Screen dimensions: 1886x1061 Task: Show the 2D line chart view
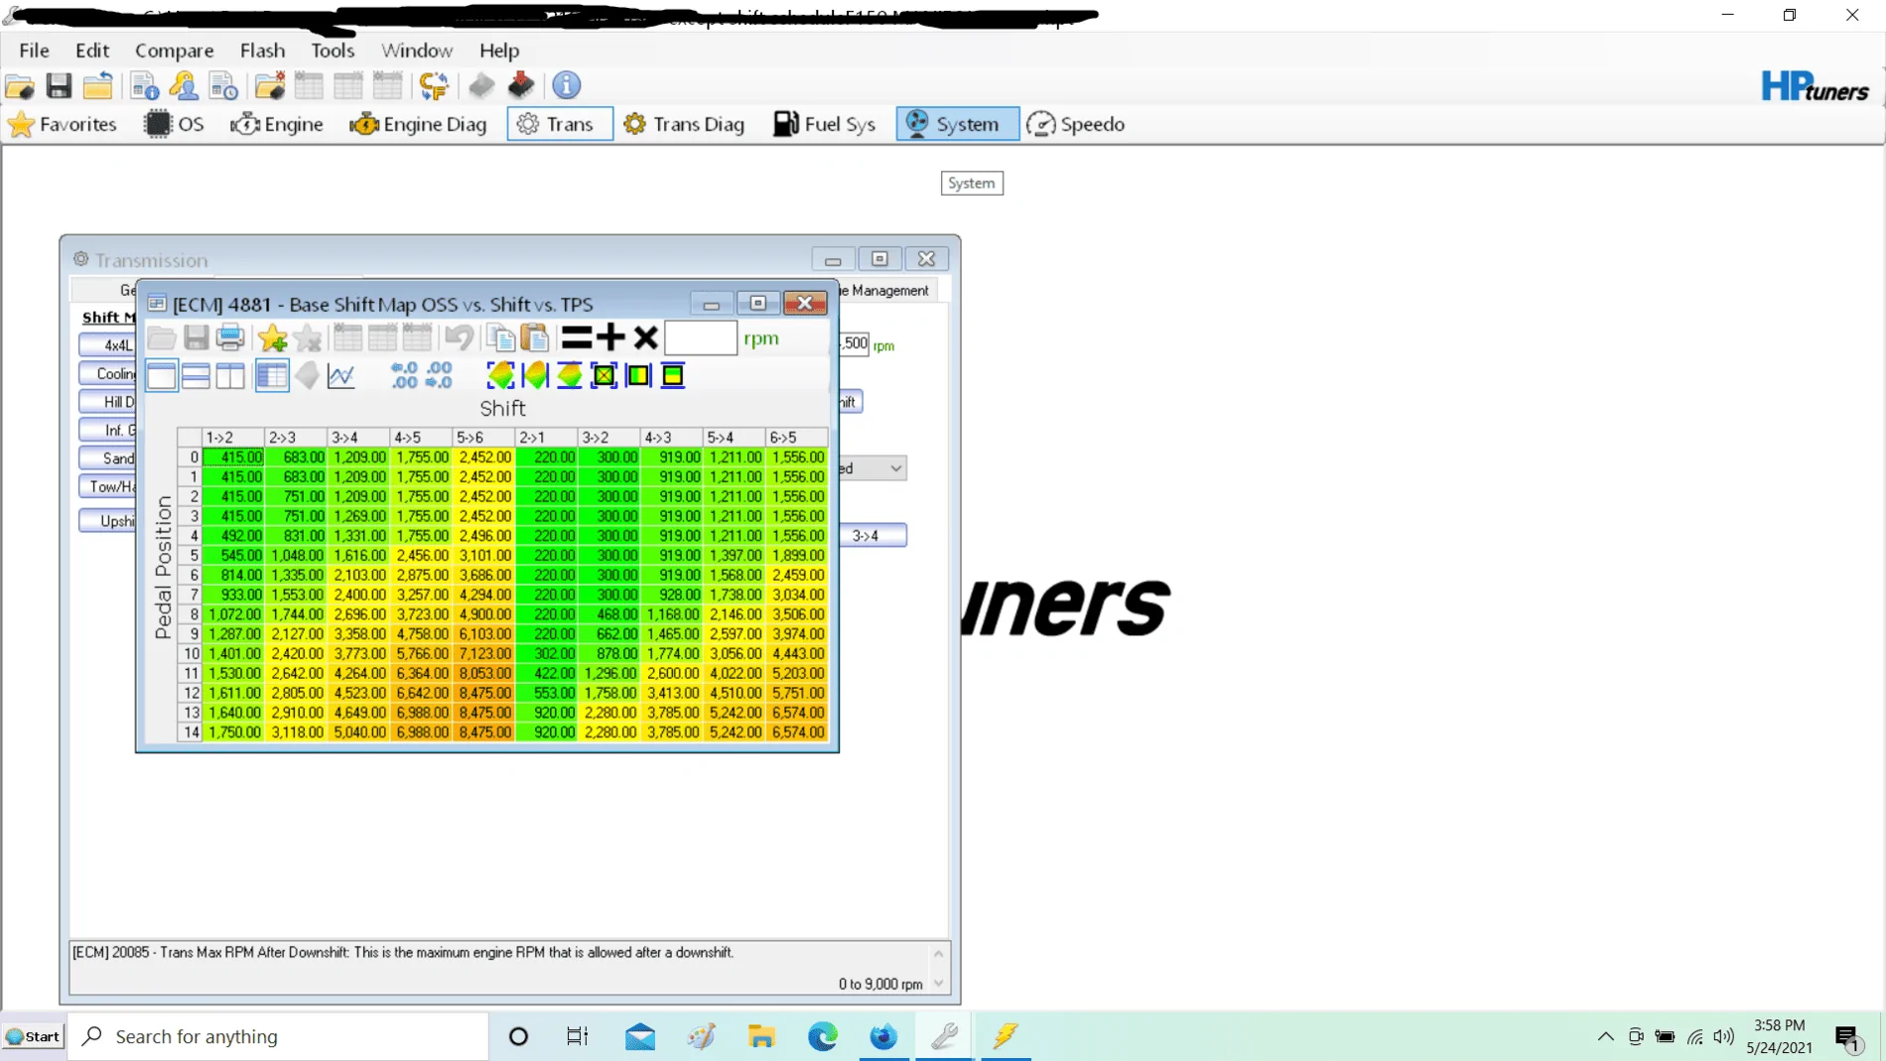[341, 376]
